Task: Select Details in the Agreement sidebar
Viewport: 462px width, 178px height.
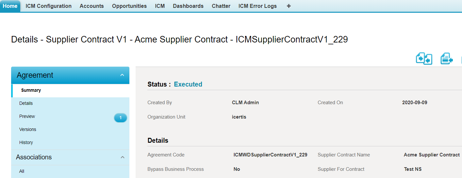Action: click(26, 103)
